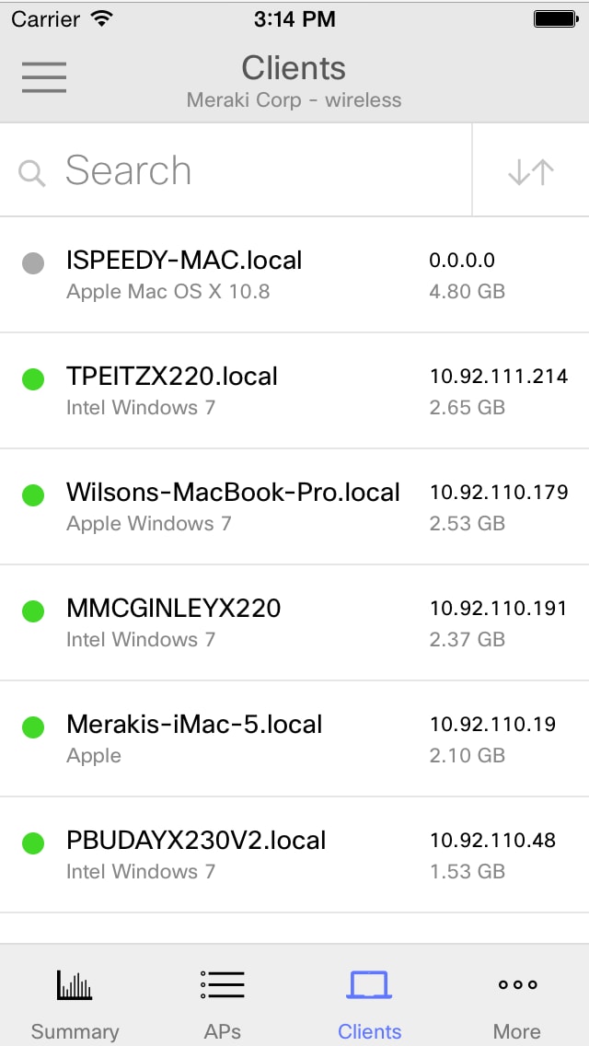
Task: Click green status dot beside TPEITZX220.local
Action: [x=33, y=379]
